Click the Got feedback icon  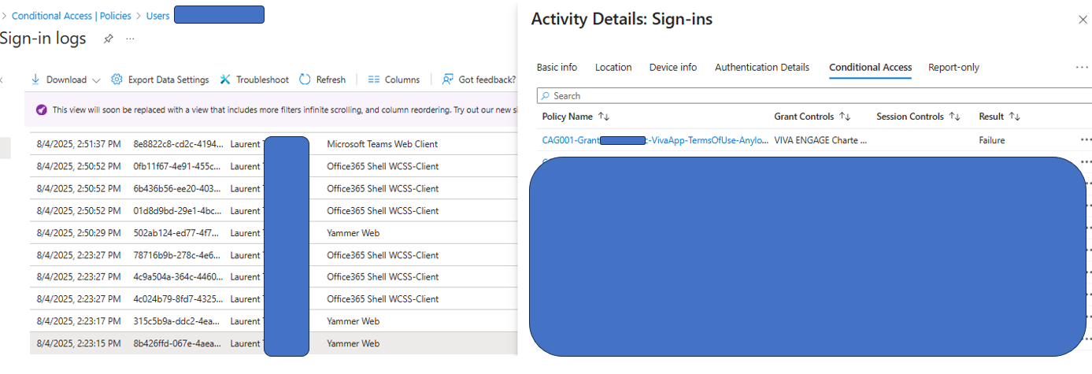(448, 80)
